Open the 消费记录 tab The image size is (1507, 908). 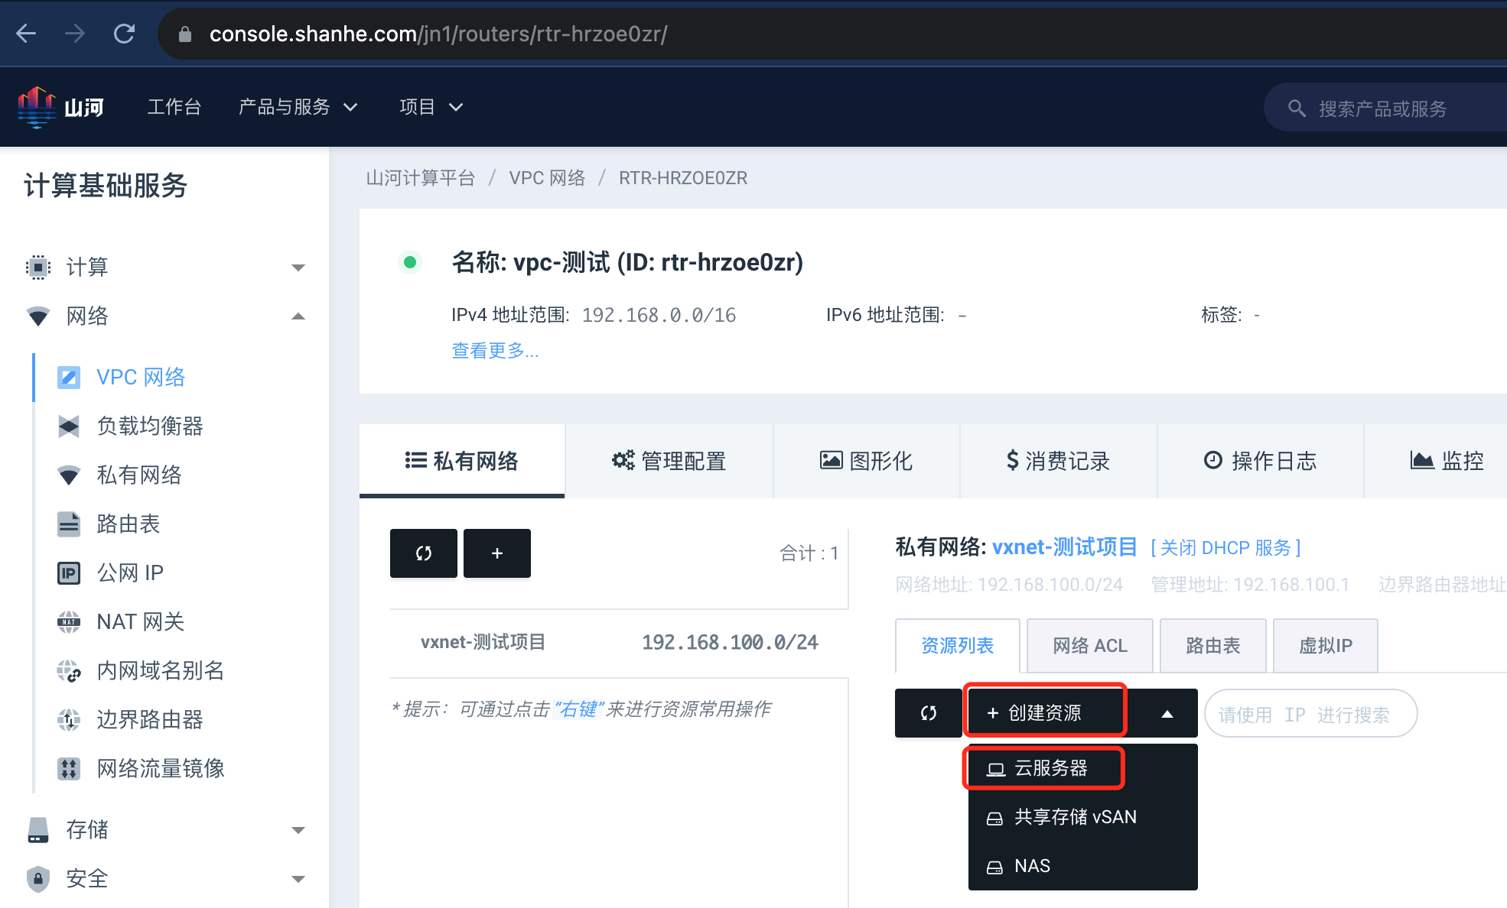(x=1059, y=461)
